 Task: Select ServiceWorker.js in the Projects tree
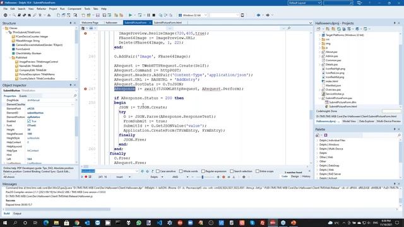click(335, 94)
